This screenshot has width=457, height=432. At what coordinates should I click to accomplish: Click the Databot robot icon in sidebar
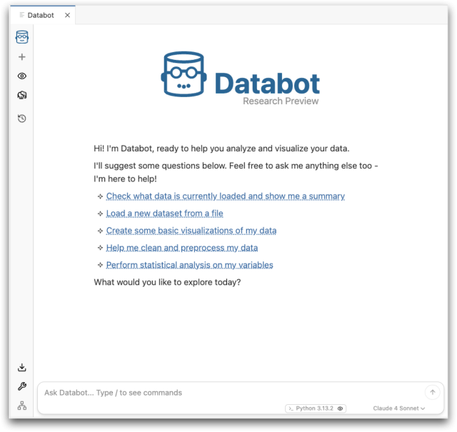coord(22,37)
